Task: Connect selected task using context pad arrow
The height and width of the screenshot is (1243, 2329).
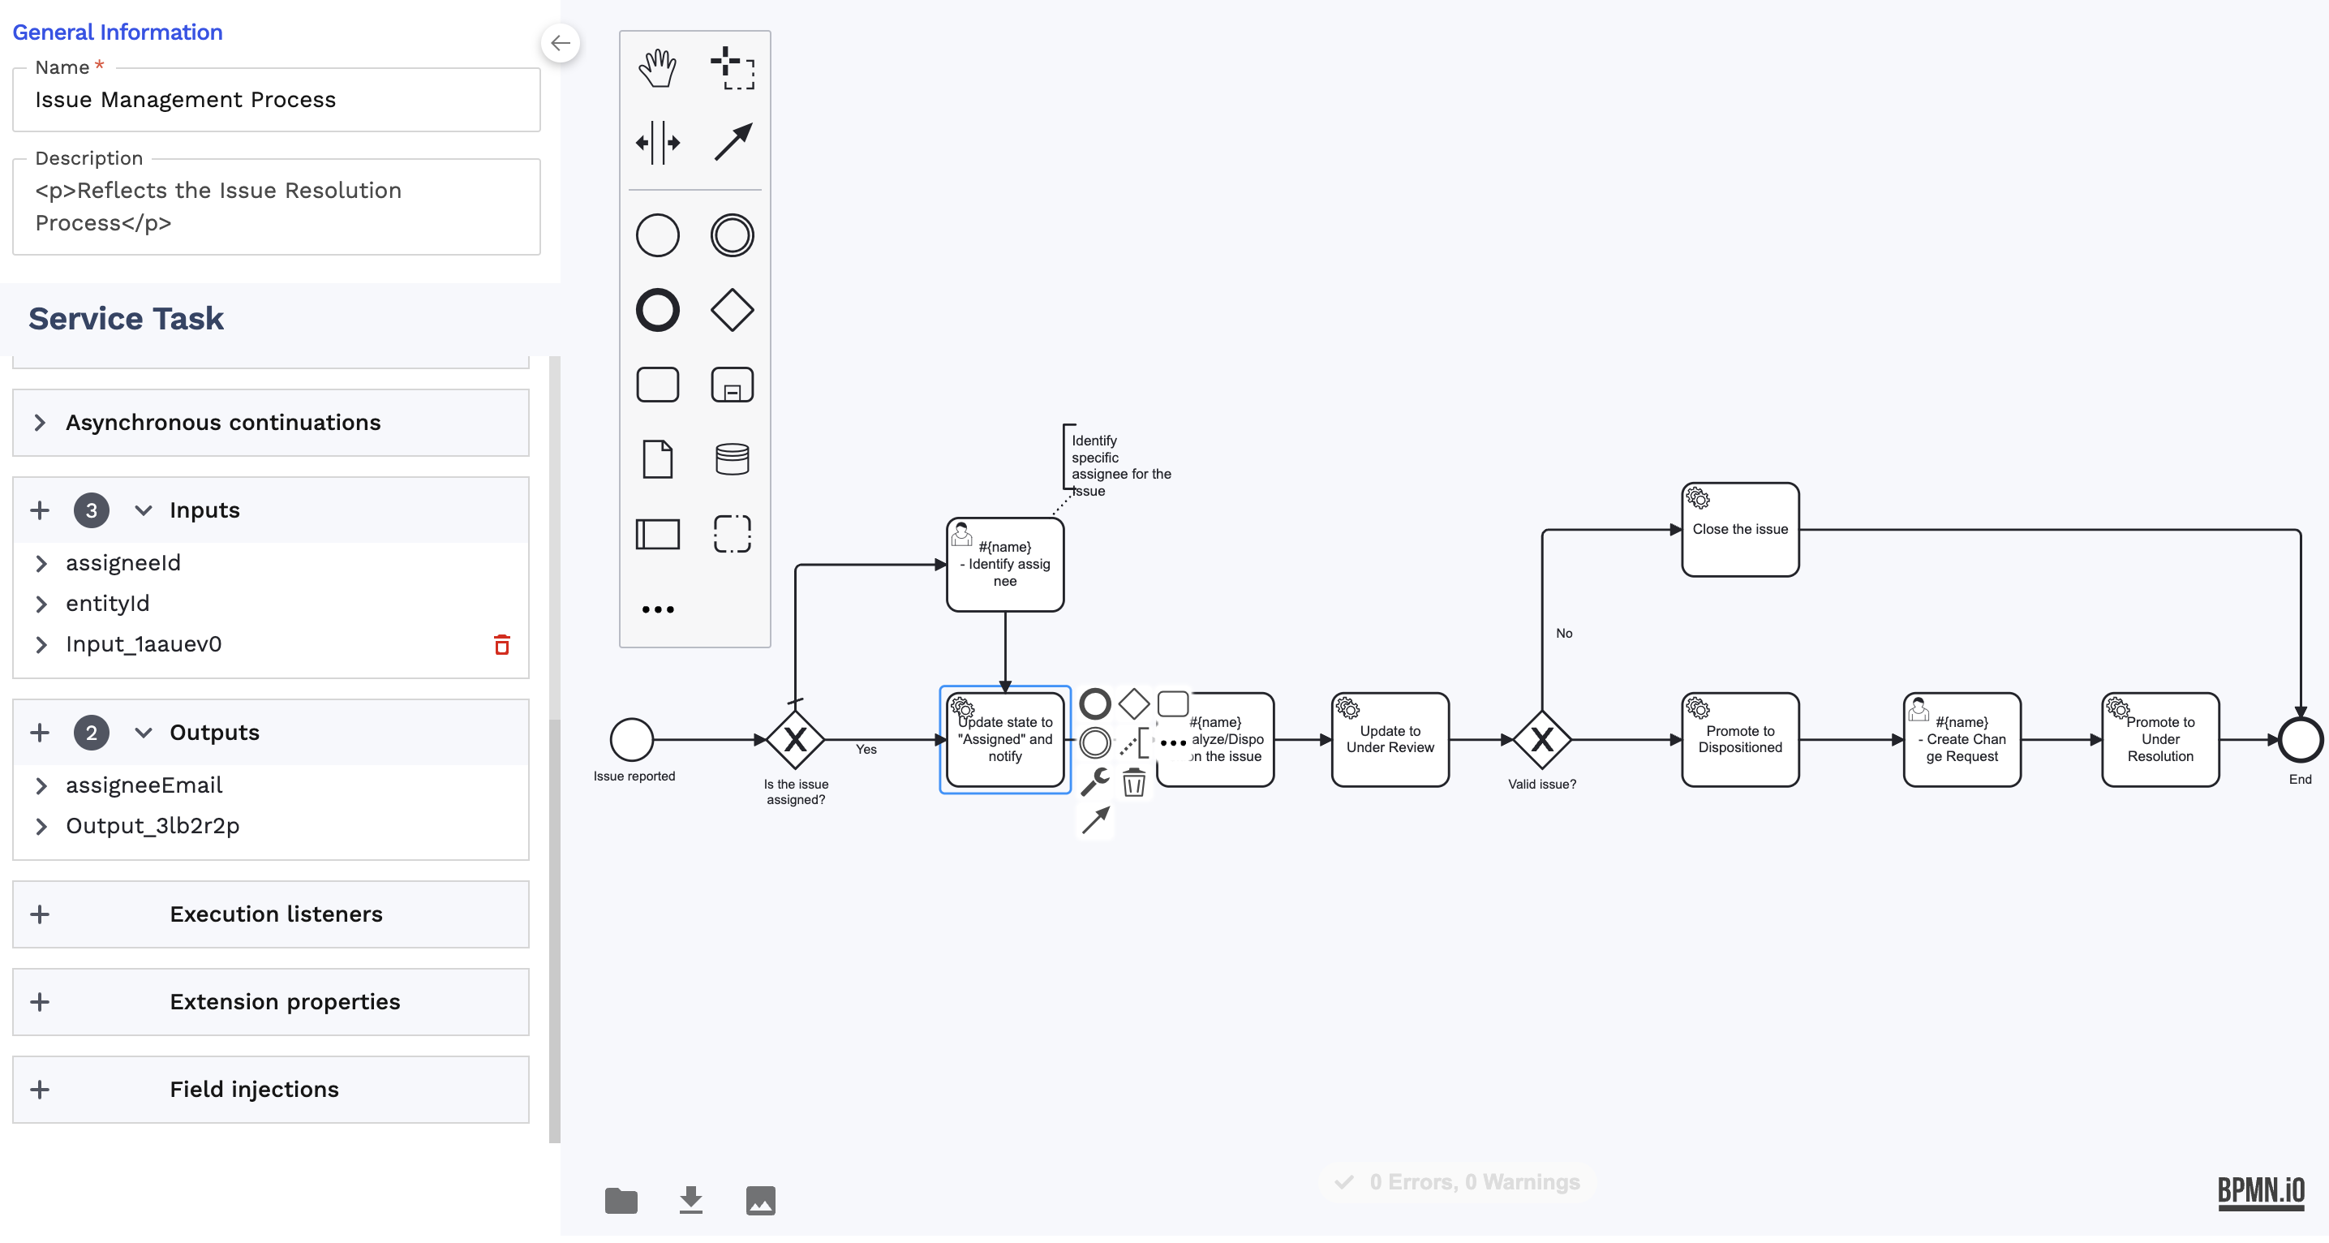Action: [x=1095, y=820]
